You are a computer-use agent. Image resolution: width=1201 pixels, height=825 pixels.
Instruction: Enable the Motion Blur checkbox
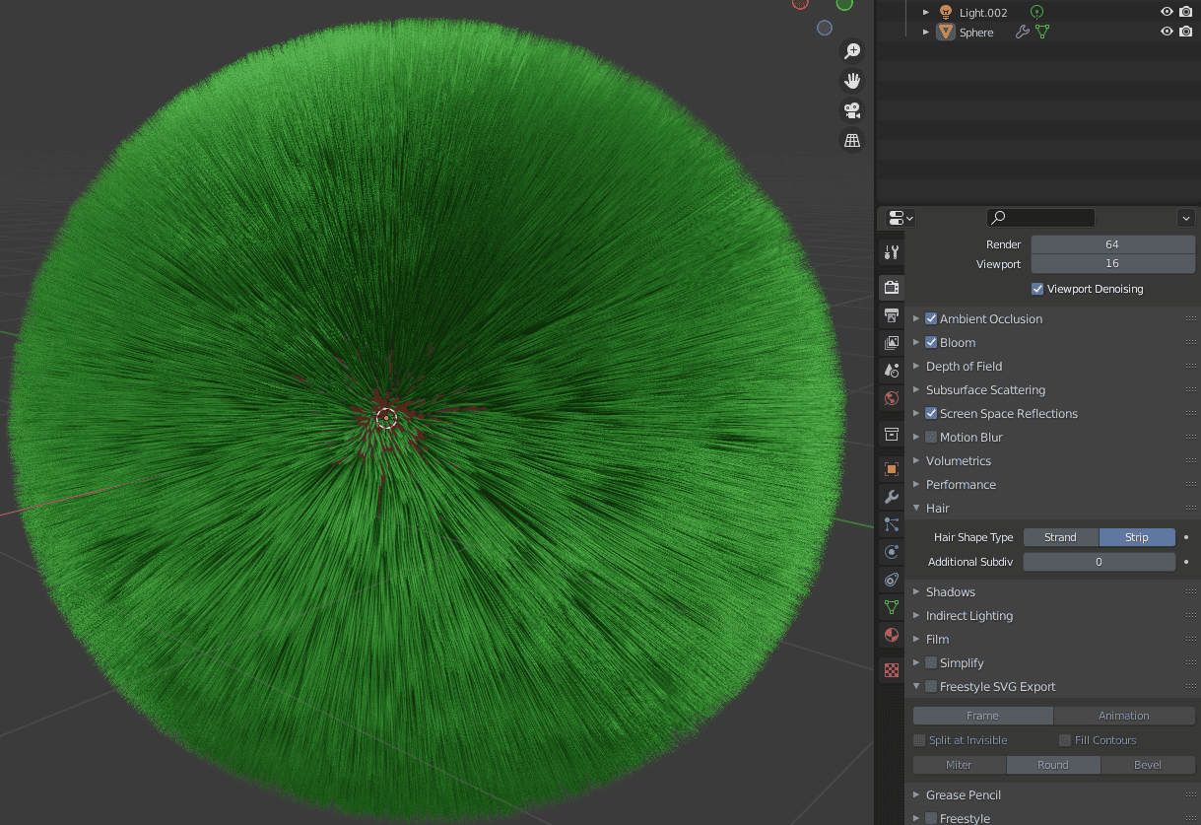pyautogui.click(x=931, y=438)
